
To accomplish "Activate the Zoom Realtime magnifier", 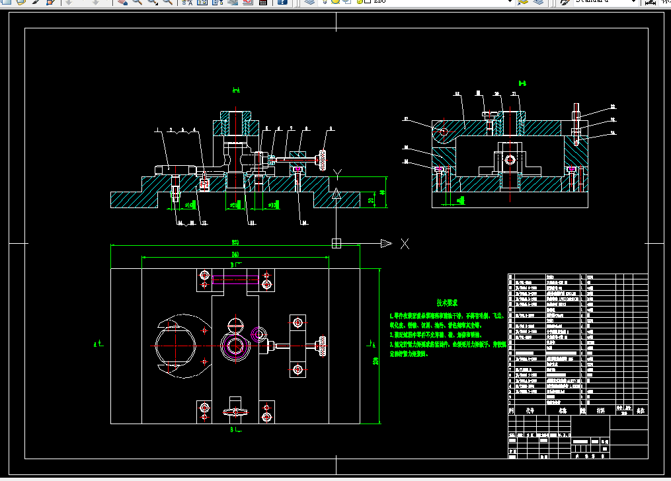I will (x=138, y=2).
